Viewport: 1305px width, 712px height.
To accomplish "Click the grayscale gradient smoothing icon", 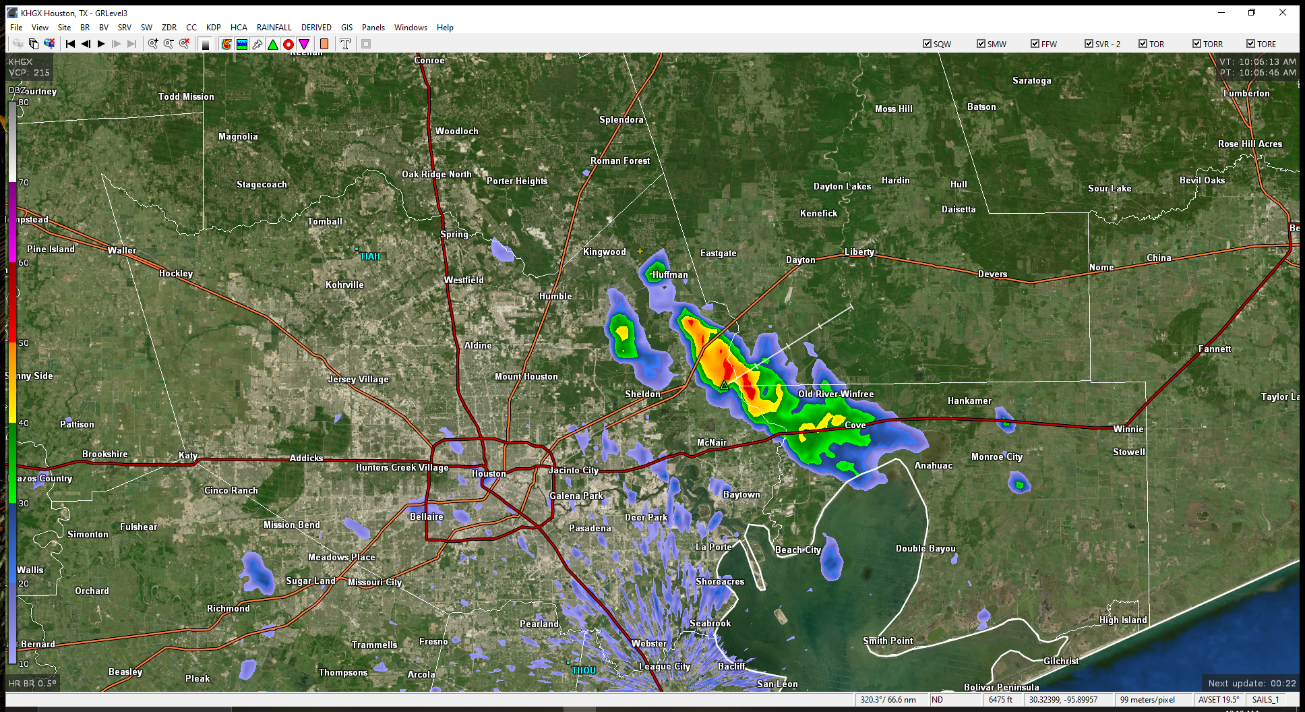I will point(206,44).
